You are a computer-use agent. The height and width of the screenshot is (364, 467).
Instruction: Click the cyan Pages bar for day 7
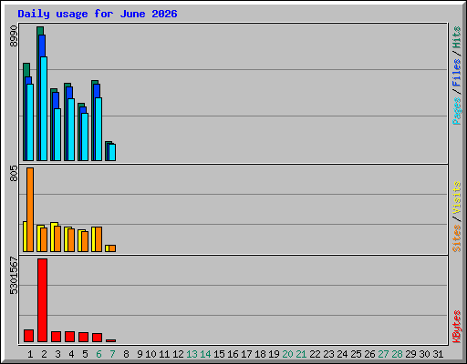(112, 152)
